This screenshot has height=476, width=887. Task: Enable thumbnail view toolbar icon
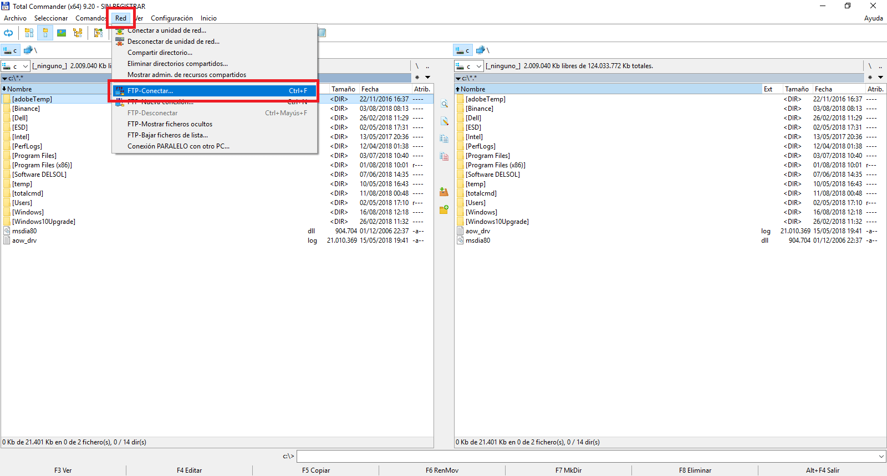(62, 33)
